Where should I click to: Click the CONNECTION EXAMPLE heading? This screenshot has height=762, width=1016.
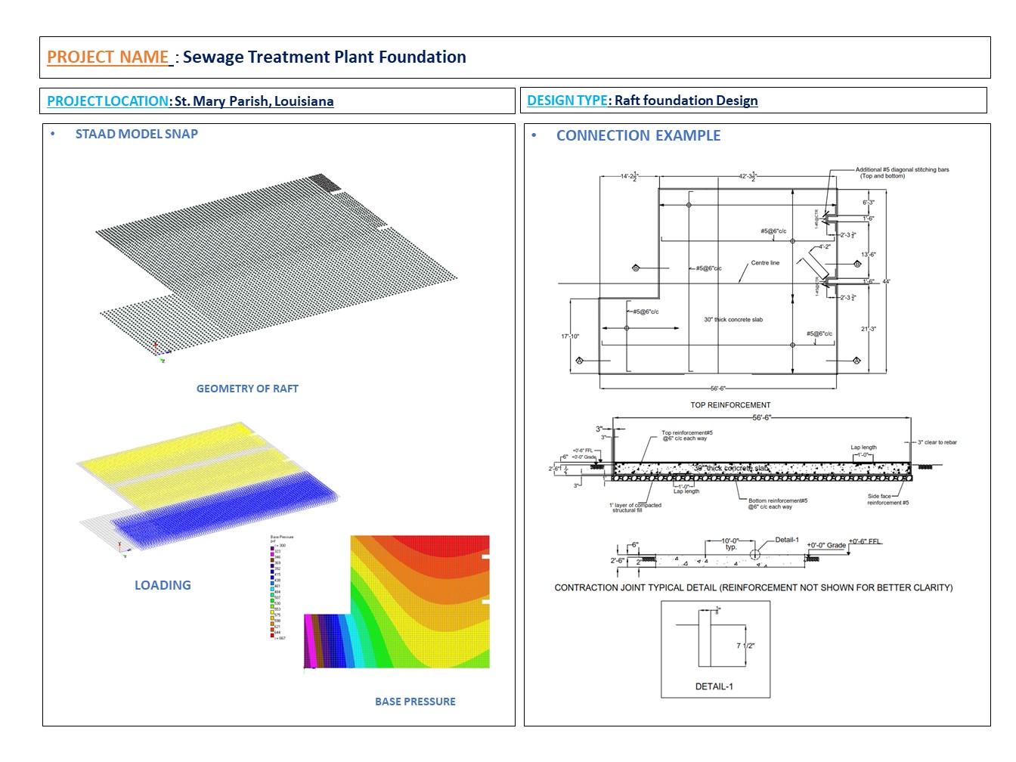638,136
